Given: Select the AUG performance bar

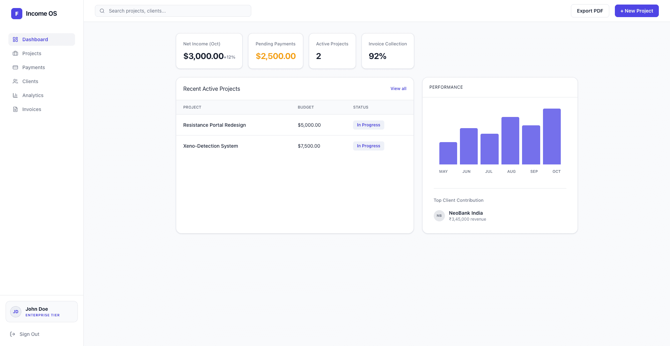Looking at the screenshot, I should pyautogui.click(x=510, y=141).
